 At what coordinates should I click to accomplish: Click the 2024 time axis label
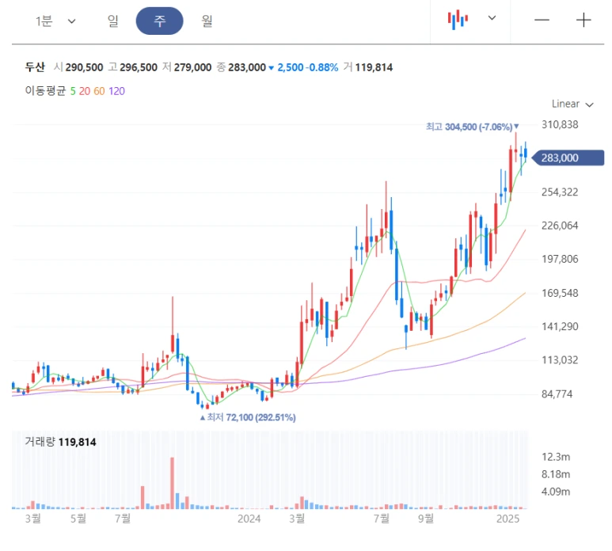pos(249,519)
